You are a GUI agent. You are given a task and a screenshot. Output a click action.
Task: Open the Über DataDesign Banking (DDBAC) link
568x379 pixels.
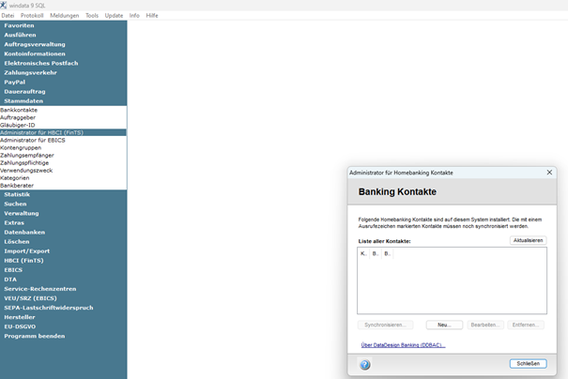[403, 345]
